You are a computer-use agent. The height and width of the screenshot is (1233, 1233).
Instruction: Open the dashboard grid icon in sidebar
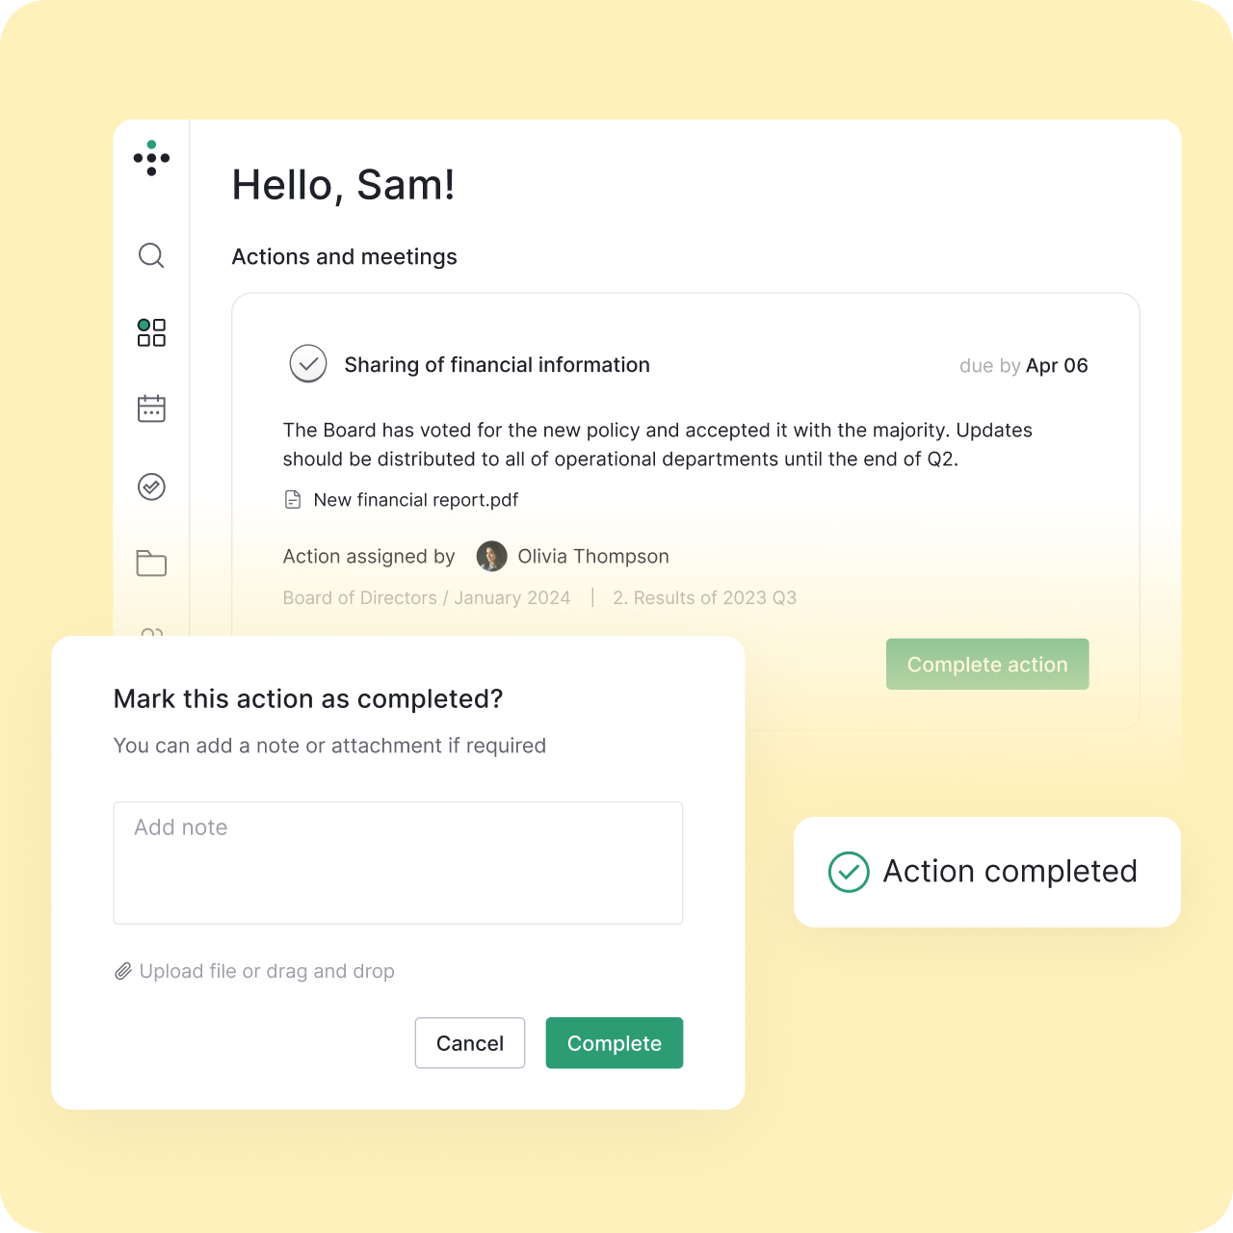coord(151,332)
